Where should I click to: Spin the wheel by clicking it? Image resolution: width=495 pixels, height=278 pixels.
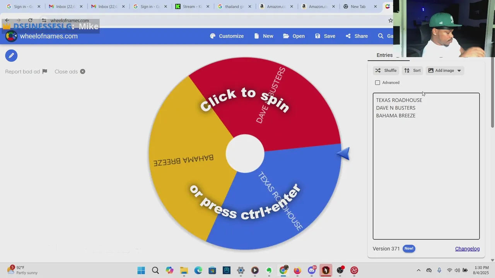tap(245, 154)
